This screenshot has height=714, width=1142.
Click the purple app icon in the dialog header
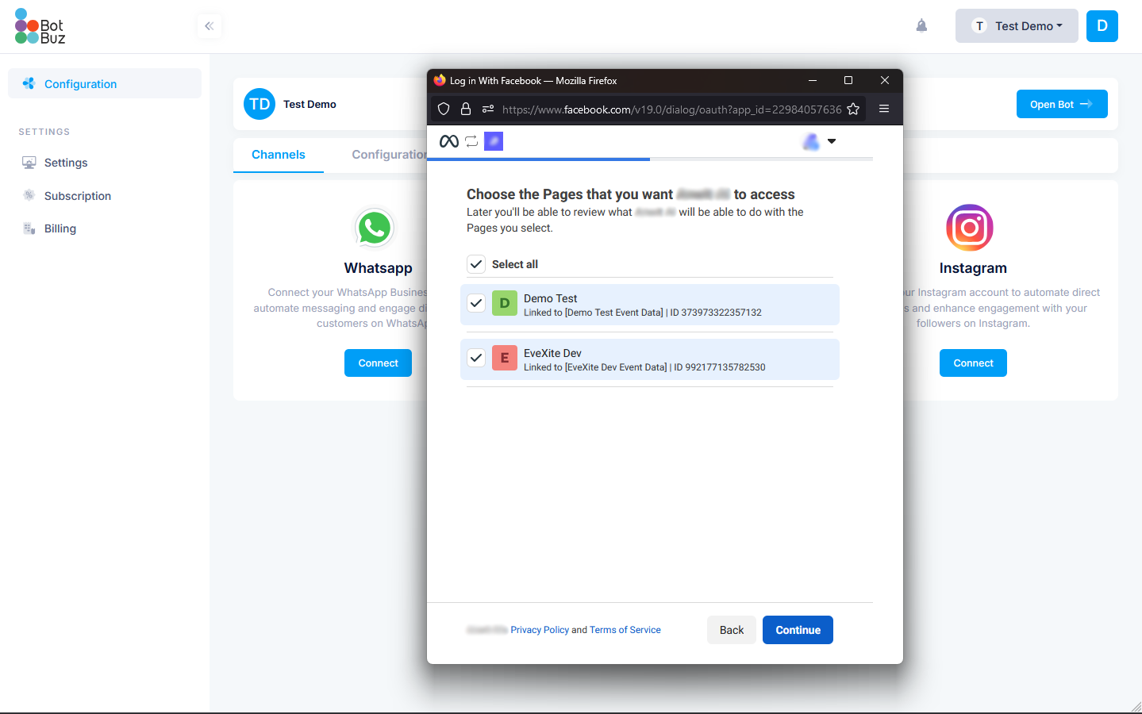[x=494, y=141]
